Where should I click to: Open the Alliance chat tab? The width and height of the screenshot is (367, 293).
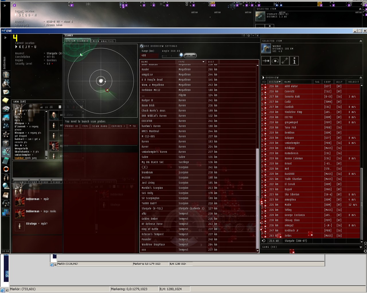[x=20, y=182]
